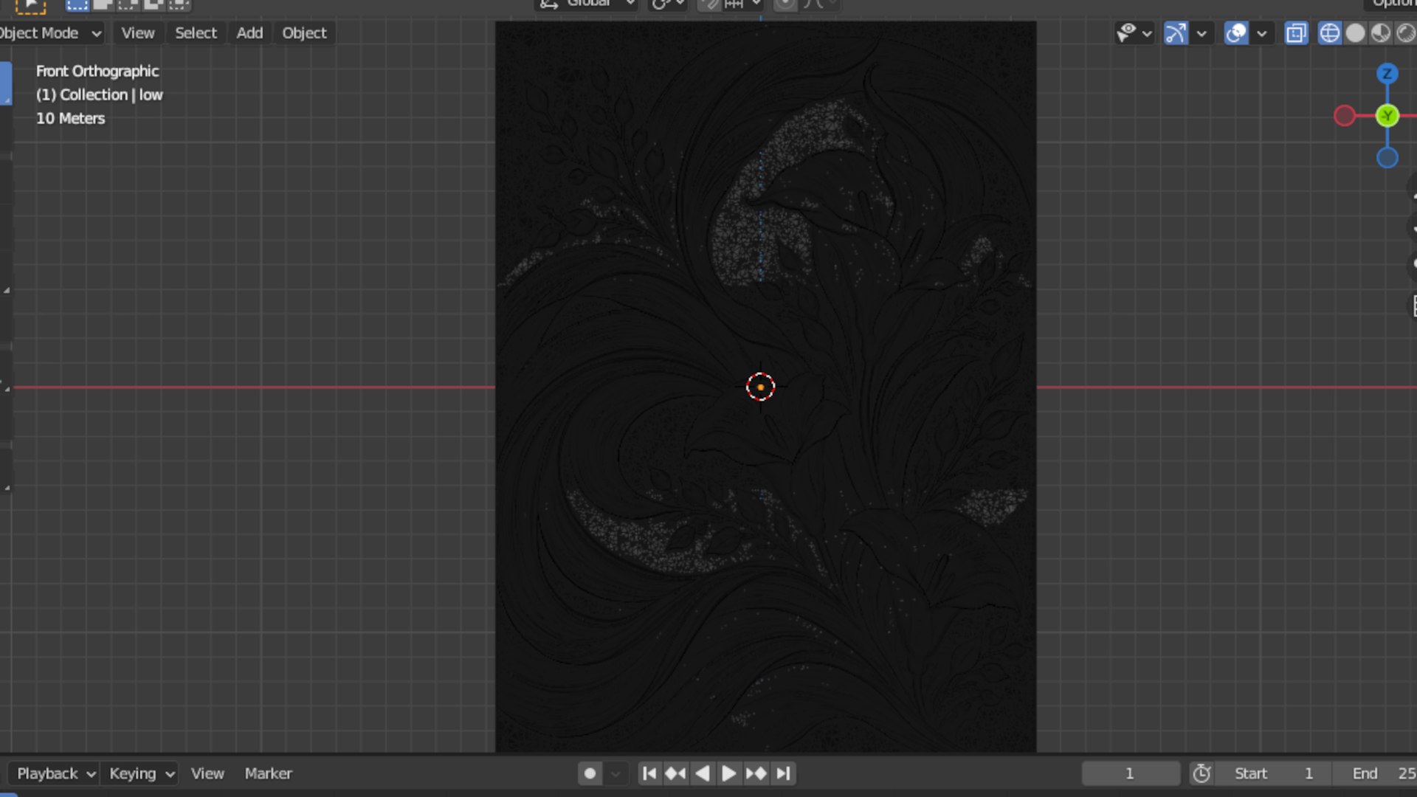This screenshot has width=1417, height=797.
Task: Click the '10 Meters' scale text
Action: tap(71, 119)
